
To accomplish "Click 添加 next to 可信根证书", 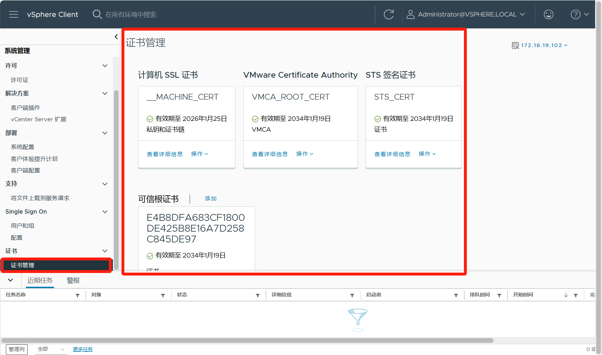I will (x=211, y=199).
